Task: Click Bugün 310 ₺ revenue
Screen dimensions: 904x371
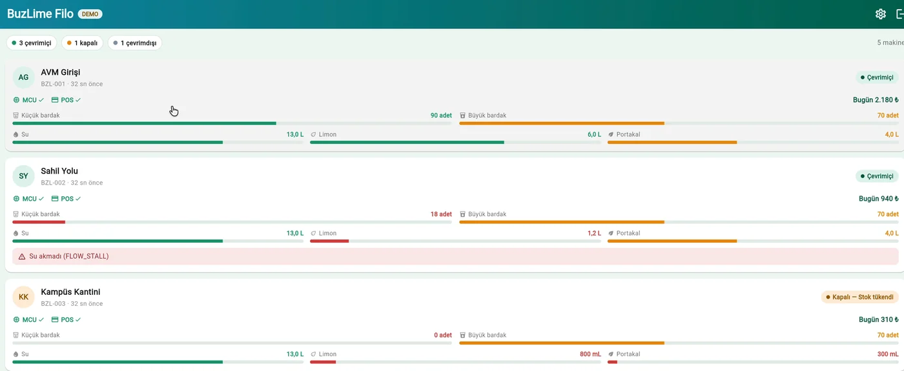Action: [879, 319]
